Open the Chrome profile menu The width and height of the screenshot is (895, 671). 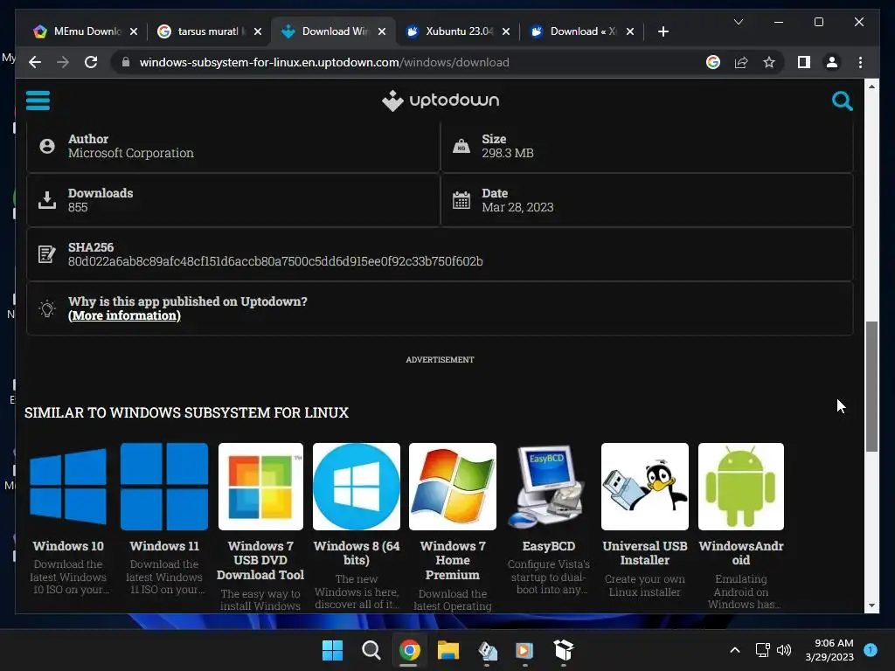(x=832, y=62)
